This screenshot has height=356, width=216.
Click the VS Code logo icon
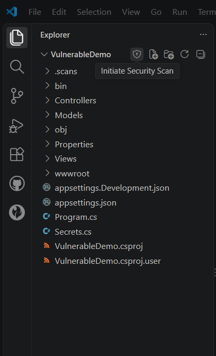click(12, 12)
